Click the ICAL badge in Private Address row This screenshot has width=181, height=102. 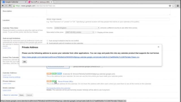(x=54, y=81)
